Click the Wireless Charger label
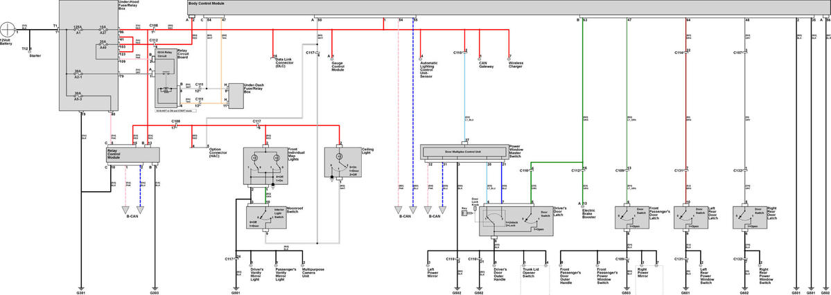 click(x=516, y=65)
